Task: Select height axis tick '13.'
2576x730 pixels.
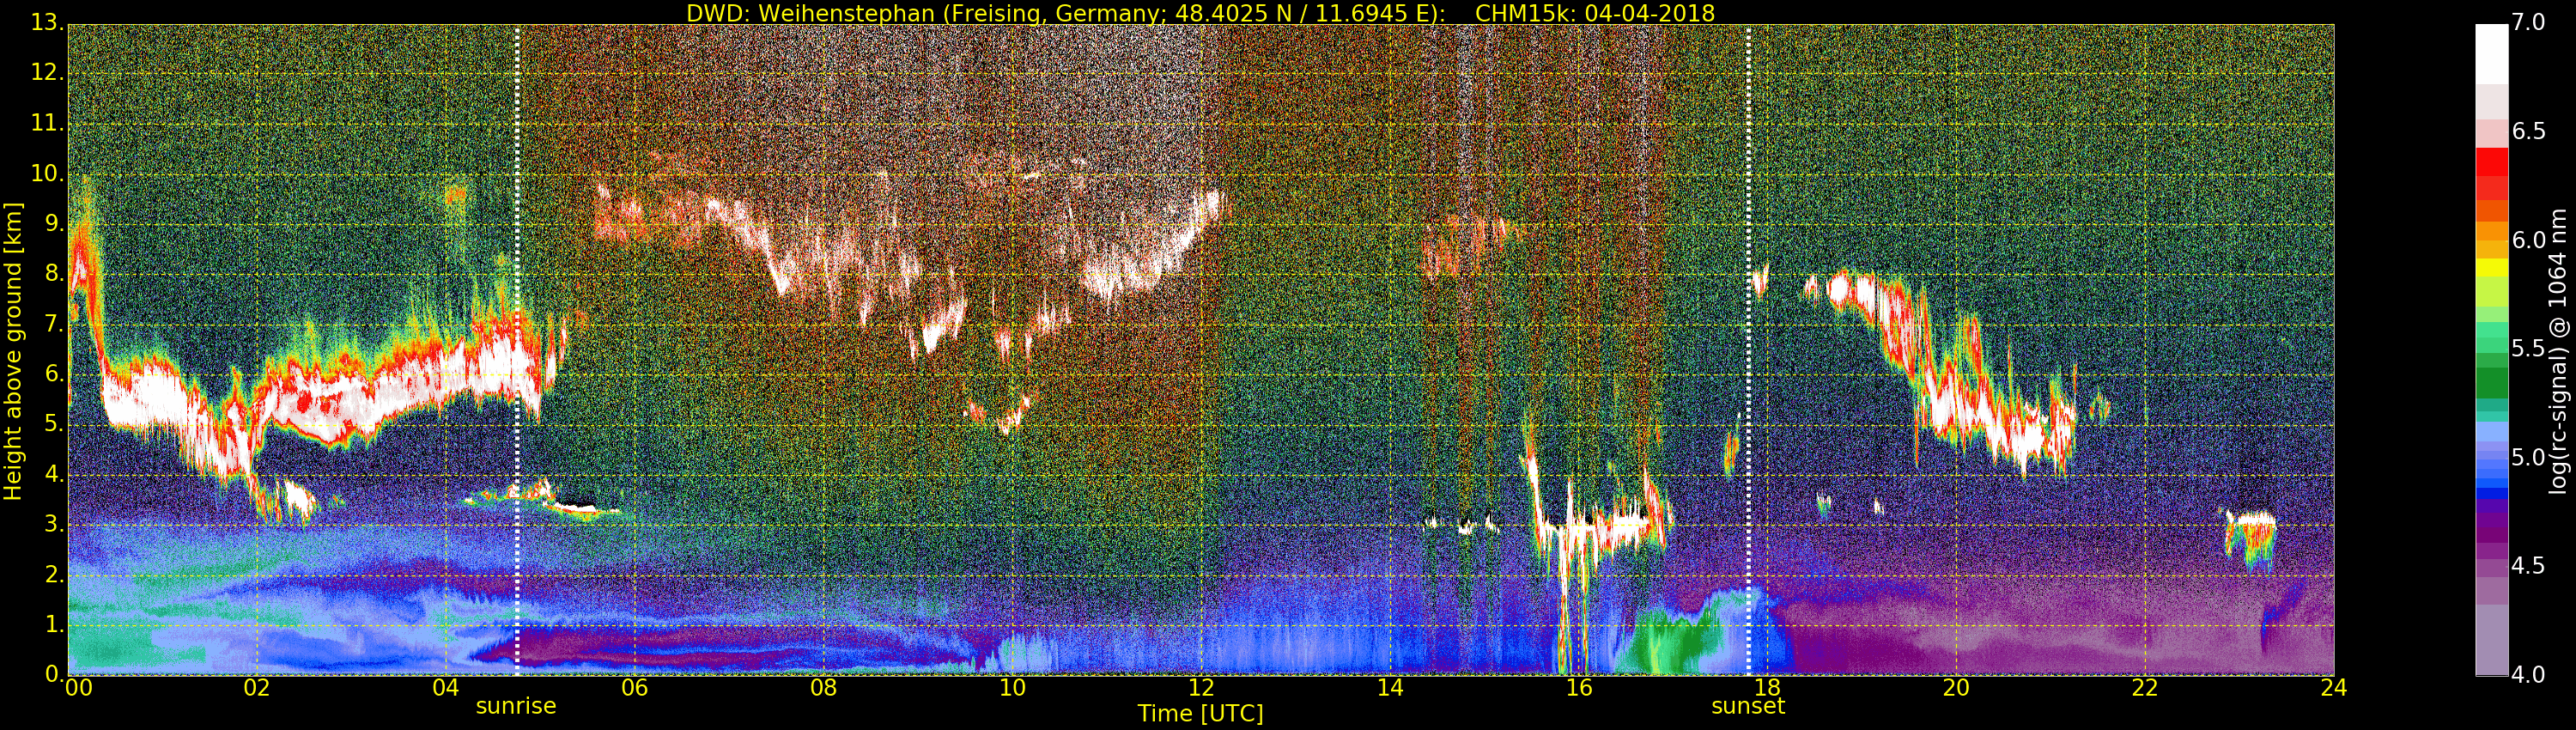Action: tap(47, 23)
